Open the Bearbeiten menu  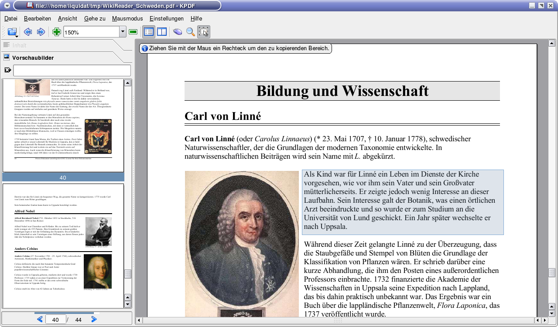coord(38,18)
